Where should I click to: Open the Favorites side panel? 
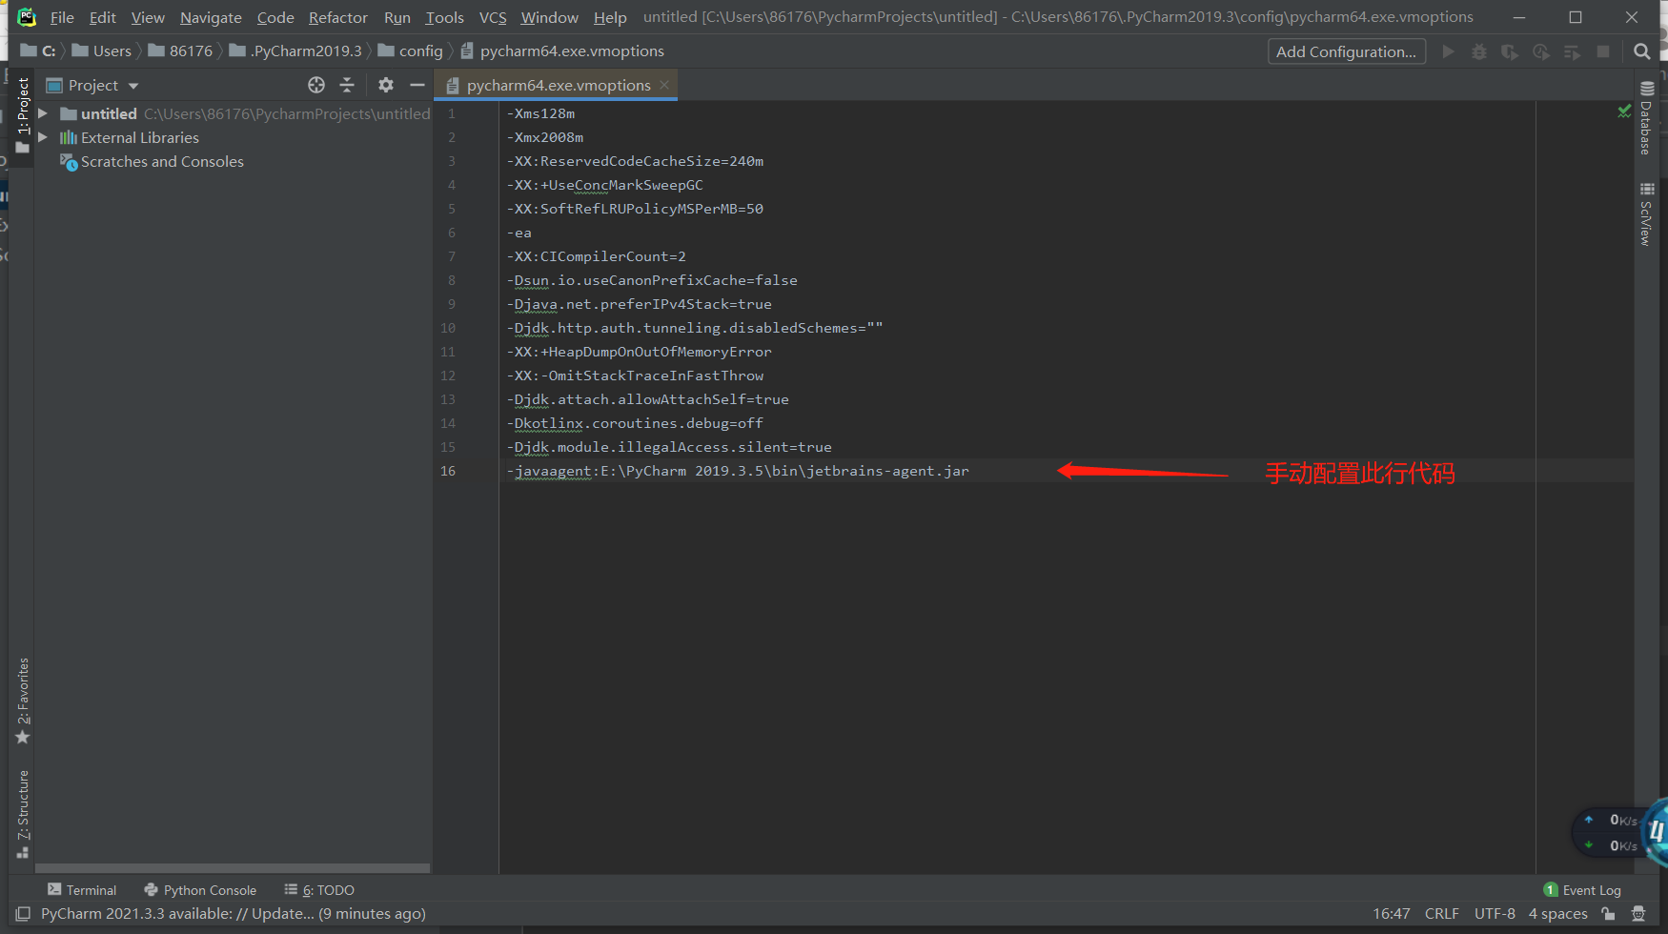(x=23, y=700)
